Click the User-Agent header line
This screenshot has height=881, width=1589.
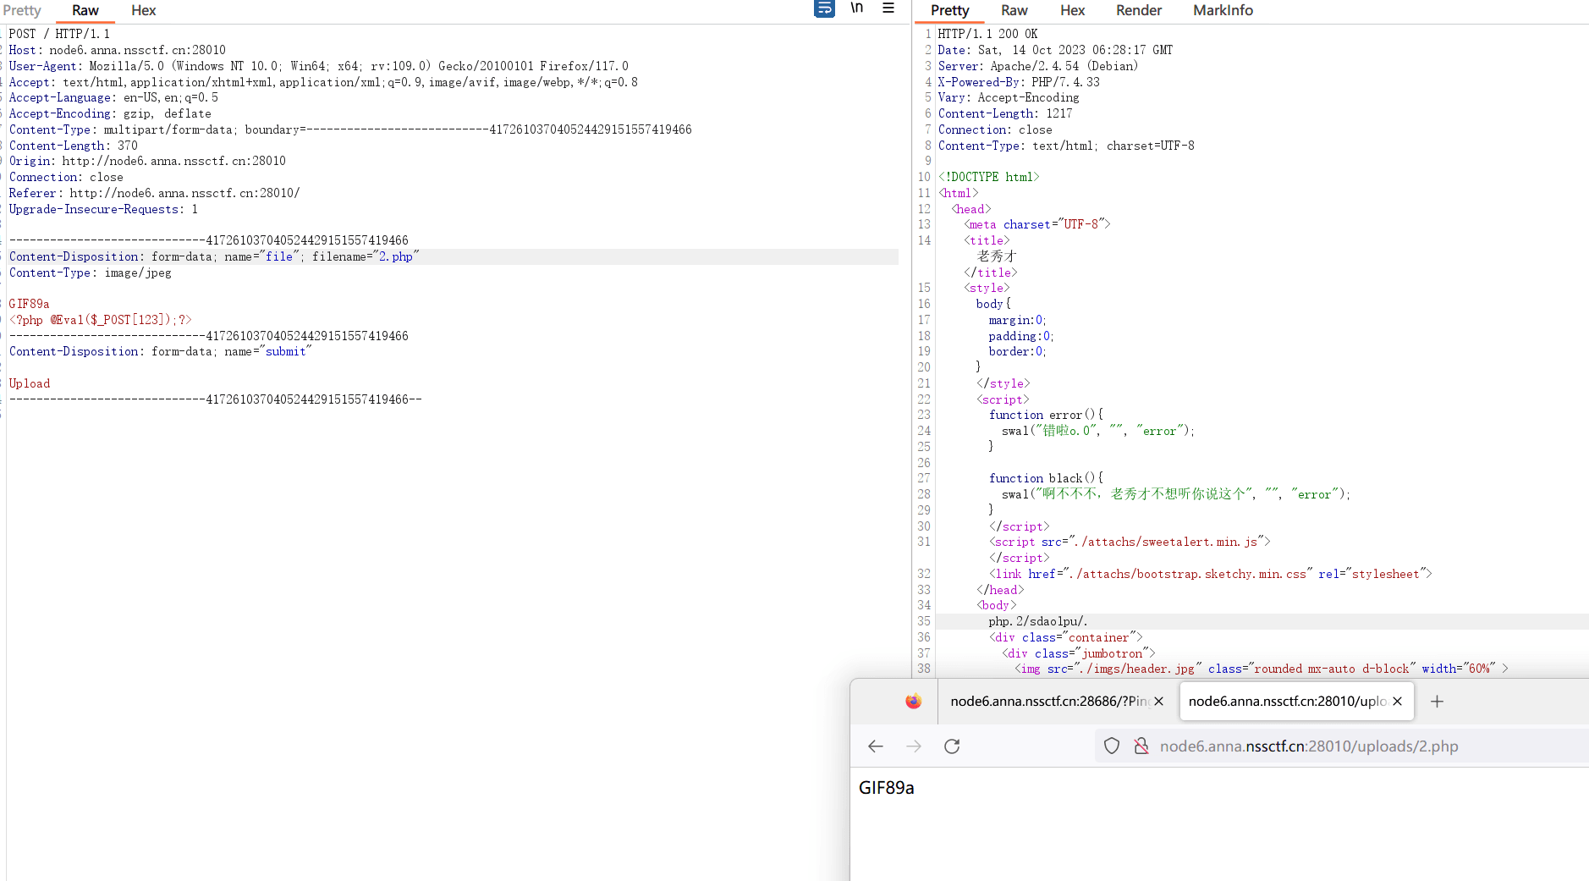[319, 66]
